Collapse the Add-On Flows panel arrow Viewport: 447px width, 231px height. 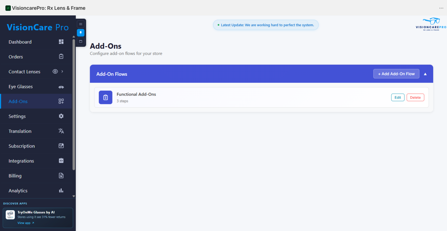425,74
